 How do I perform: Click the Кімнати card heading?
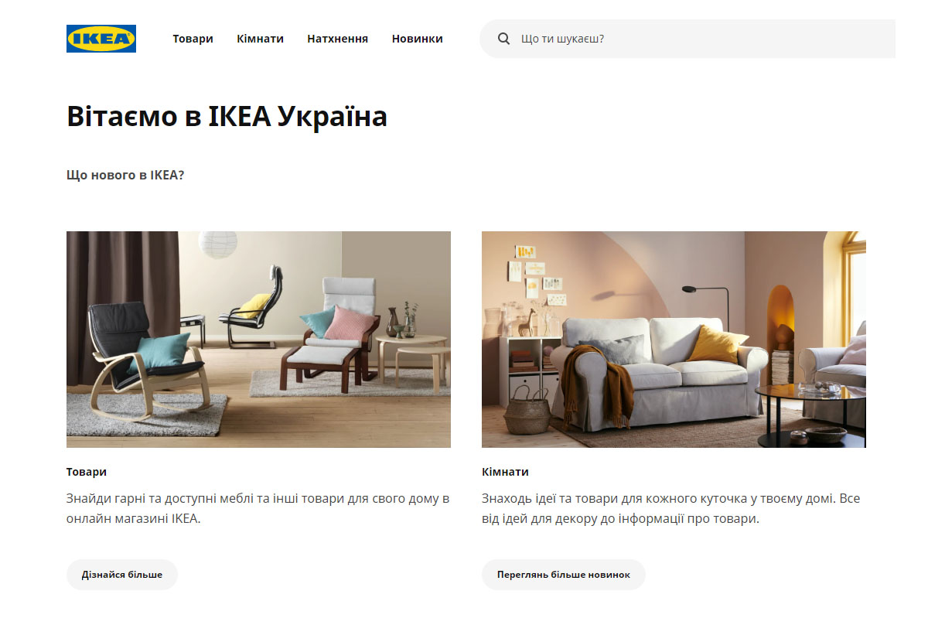tap(505, 472)
